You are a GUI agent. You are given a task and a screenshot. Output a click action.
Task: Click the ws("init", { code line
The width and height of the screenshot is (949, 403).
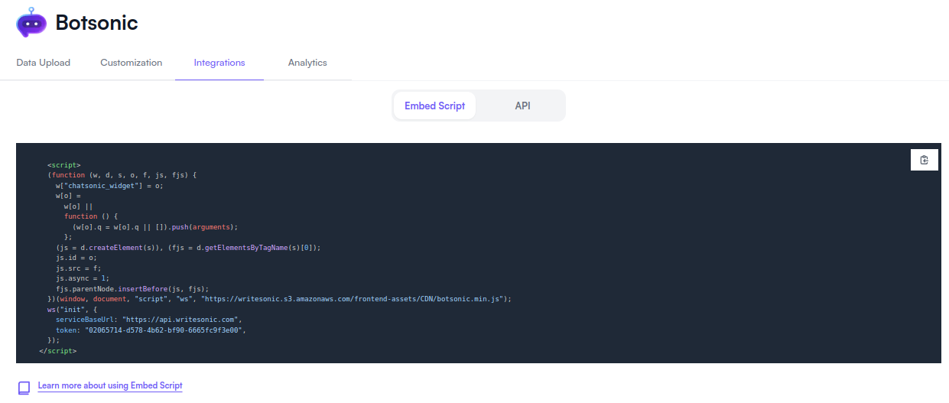point(72,309)
